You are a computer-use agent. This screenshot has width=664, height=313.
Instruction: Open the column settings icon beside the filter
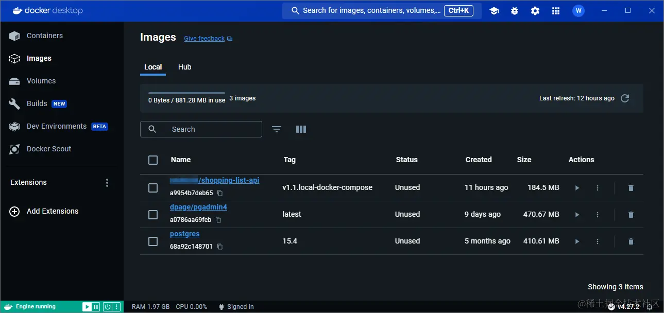pyautogui.click(x=301, y=129)
